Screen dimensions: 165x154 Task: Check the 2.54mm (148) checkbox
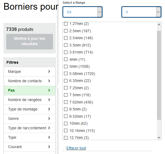[66, 38]
